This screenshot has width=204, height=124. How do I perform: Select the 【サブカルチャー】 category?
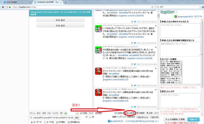point(170,77)
